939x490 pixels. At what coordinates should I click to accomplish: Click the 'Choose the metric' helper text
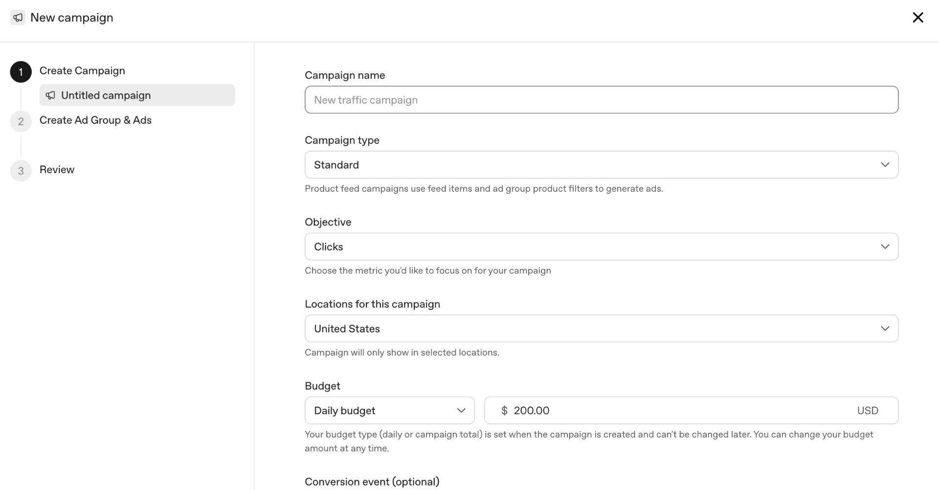coord(428,270)
